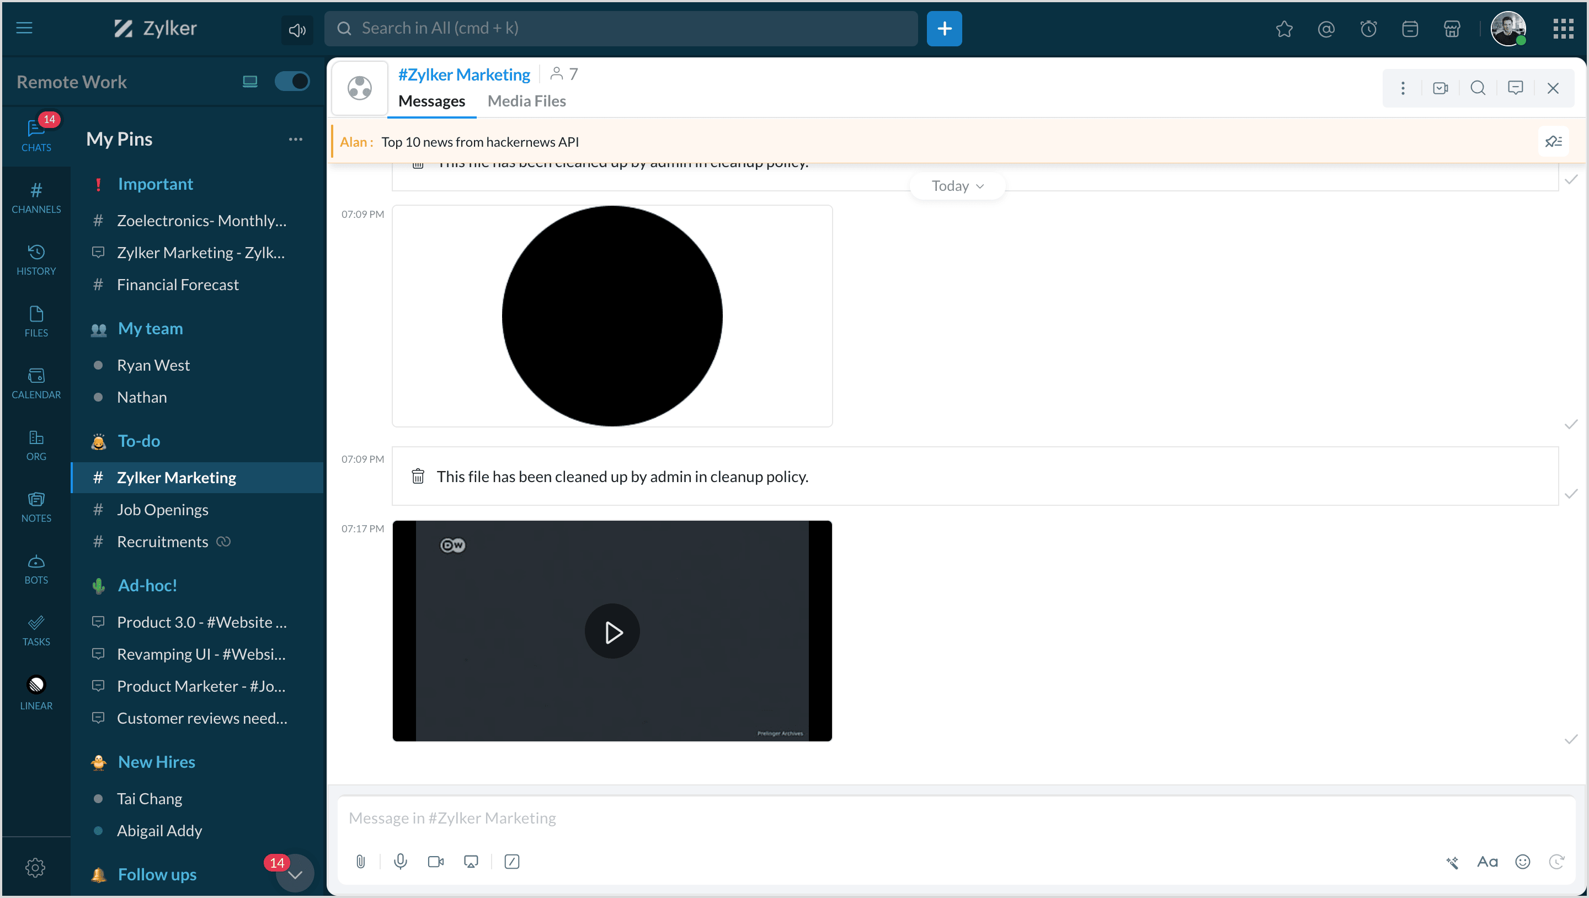Open AI writing assist sparkle icon
The width and height of the screenshot is (1589, 898).
pyautogui.click(x=1452, y=862)
